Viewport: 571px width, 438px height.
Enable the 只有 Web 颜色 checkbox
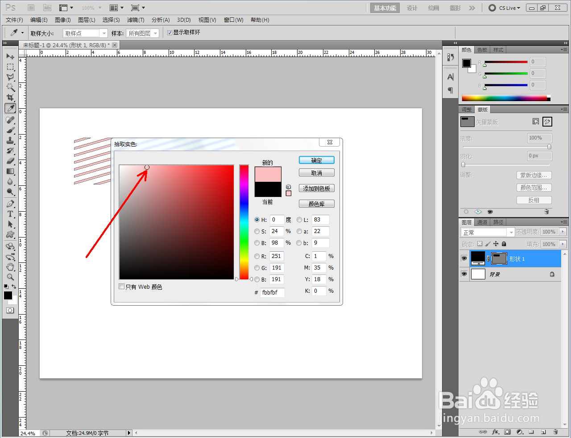121,287
